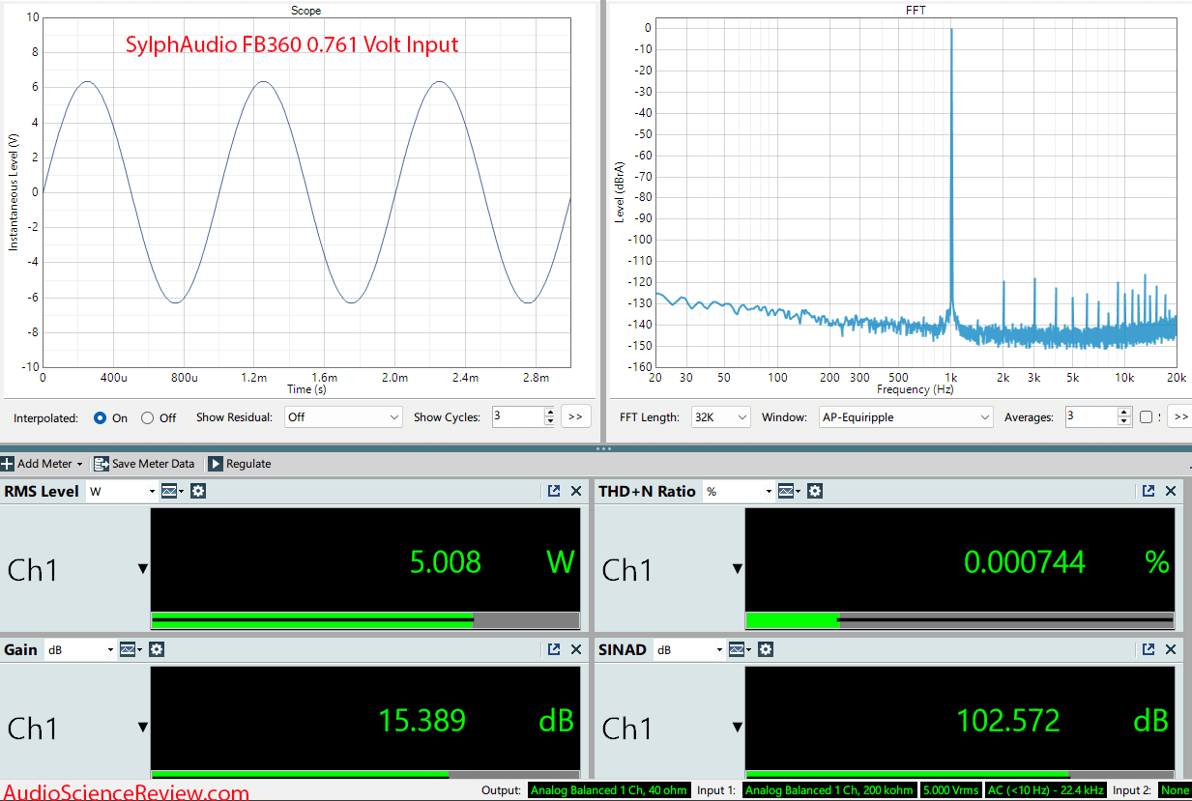
Task: Open RMS Level unit dropdown (W)
Action: pos(122,491)
